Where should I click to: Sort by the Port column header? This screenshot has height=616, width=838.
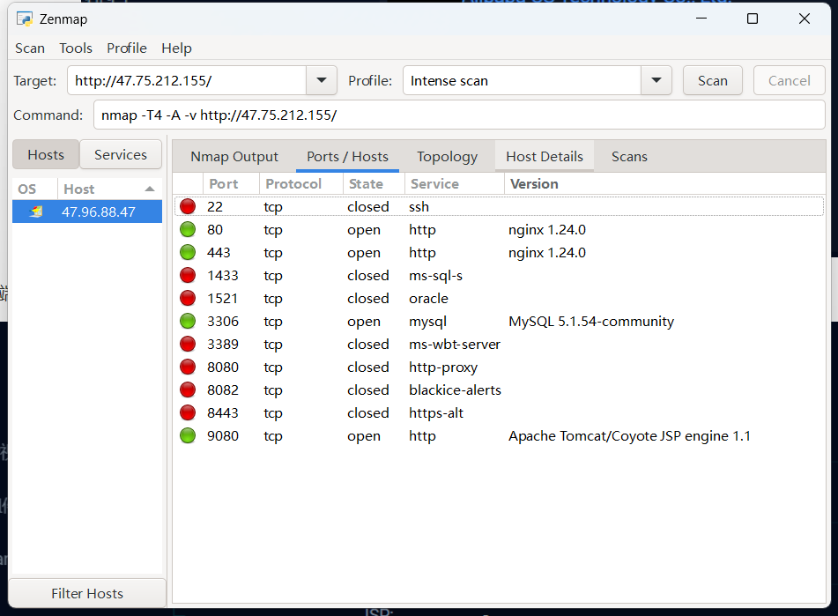click(231, 184)
